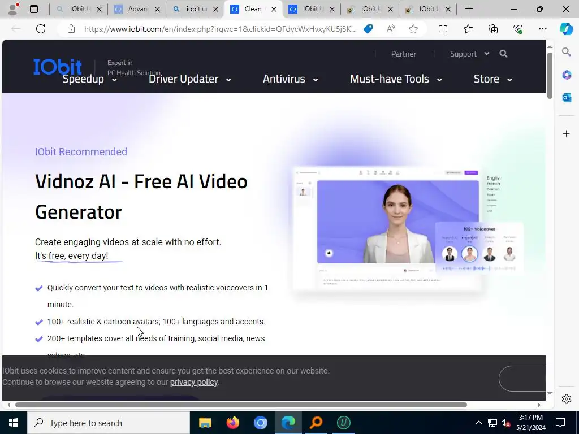The image size is (579, 434).
Task: Expand the Store menu
Action: pyautogui.click(x=493, y=79)
